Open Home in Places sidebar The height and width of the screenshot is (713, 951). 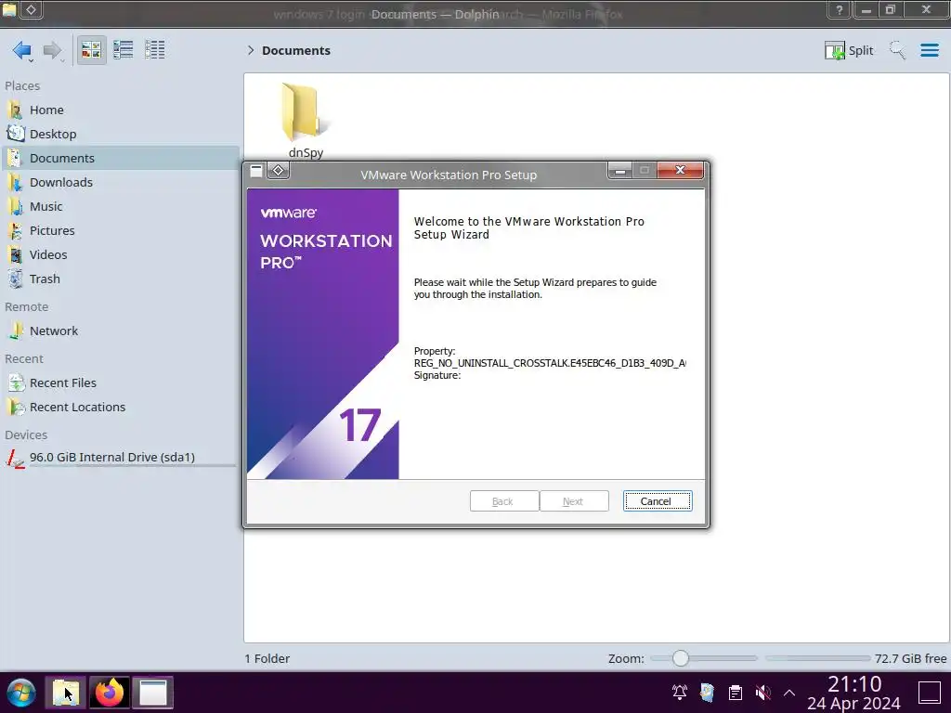[120, 110]
